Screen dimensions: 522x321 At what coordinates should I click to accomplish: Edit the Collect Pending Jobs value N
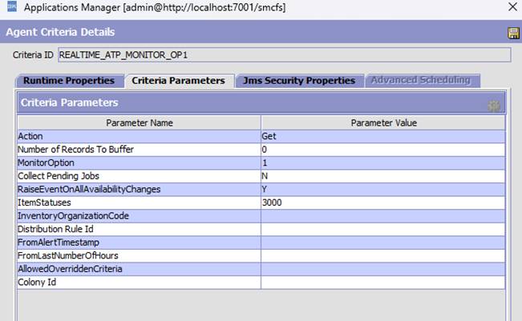coord(382,176)
